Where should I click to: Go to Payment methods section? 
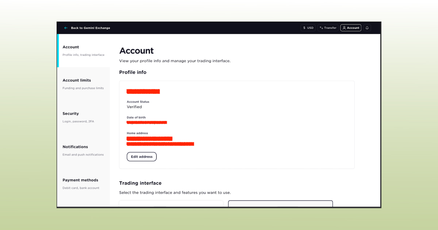[80, 180]
